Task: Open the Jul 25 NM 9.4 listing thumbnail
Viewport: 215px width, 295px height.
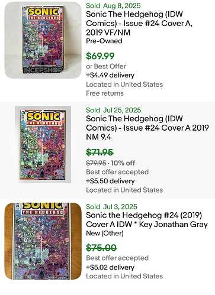Action: point(43,145)
